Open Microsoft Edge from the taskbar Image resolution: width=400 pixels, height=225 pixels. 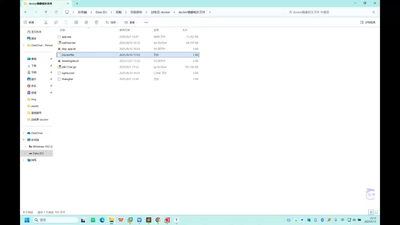tap(102, 220)
